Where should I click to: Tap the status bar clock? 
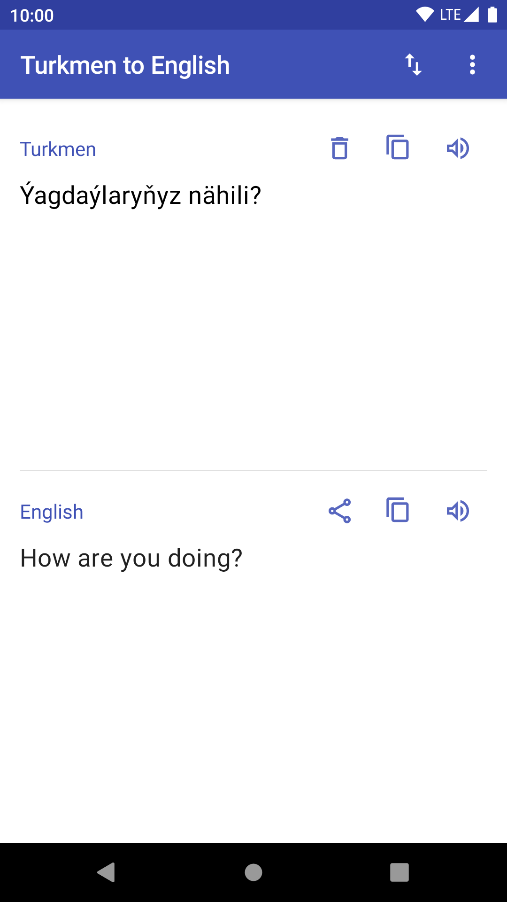click(x=32, y=16)
